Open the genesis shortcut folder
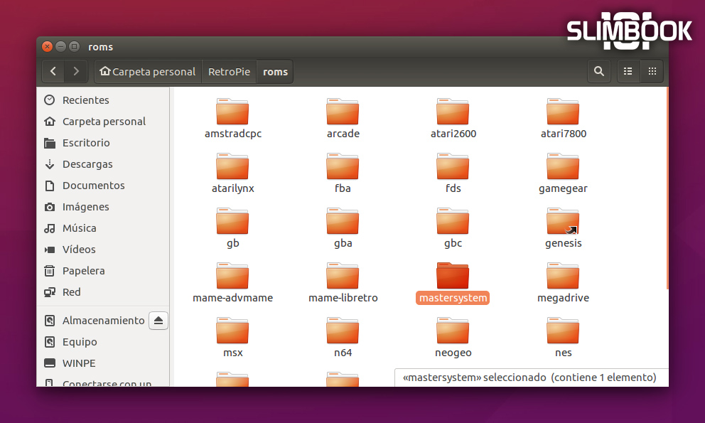 563,223
